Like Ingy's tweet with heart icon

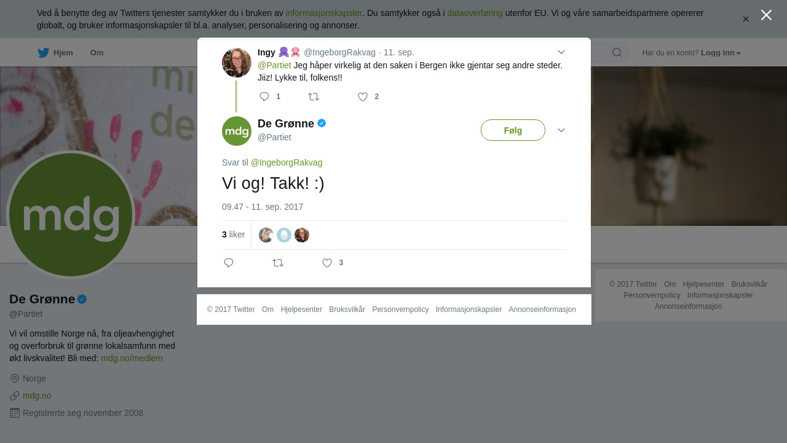click(363, 97)
